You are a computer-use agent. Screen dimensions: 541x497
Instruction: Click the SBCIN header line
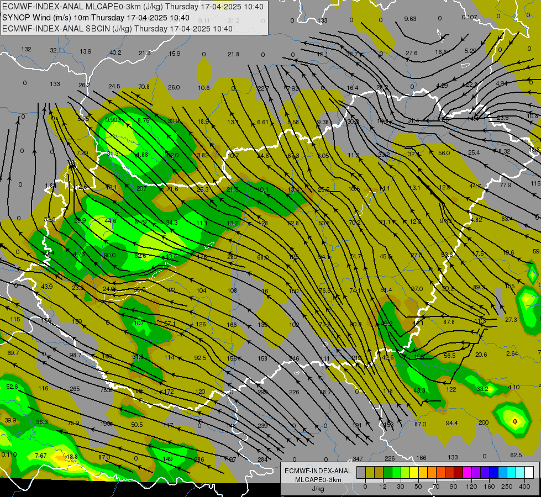pos(117,29)
